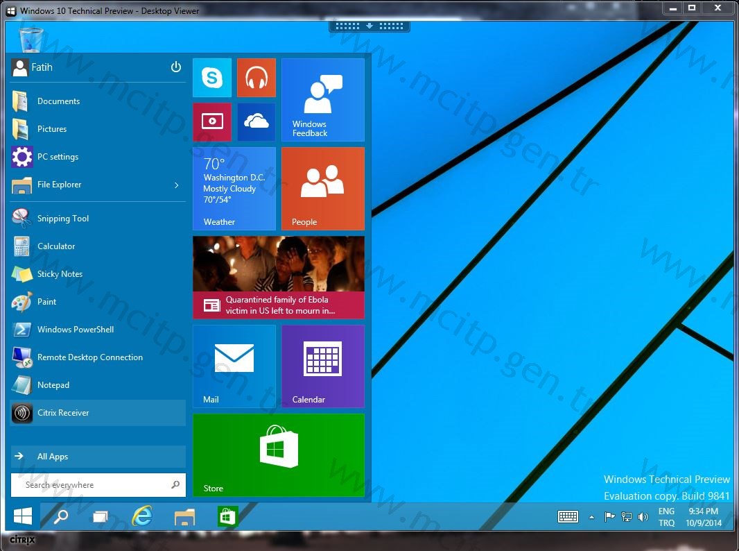Open the Windows Feedback tile
This screenshot has width=739, height=551.
[323, 99]
